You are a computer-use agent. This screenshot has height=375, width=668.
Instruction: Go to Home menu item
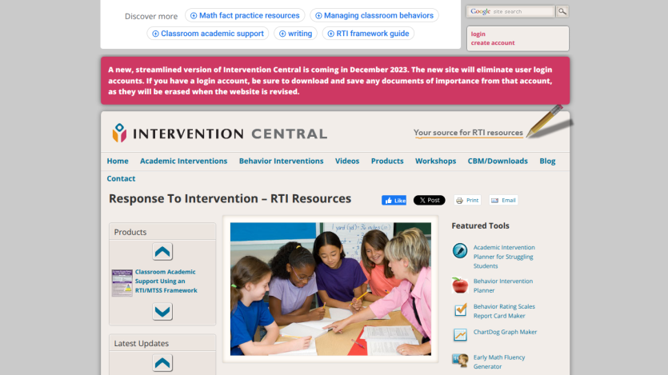(x=118, y=161)
